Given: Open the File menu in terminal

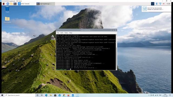Looking at the screenshot, I should (x=58, y=33).
